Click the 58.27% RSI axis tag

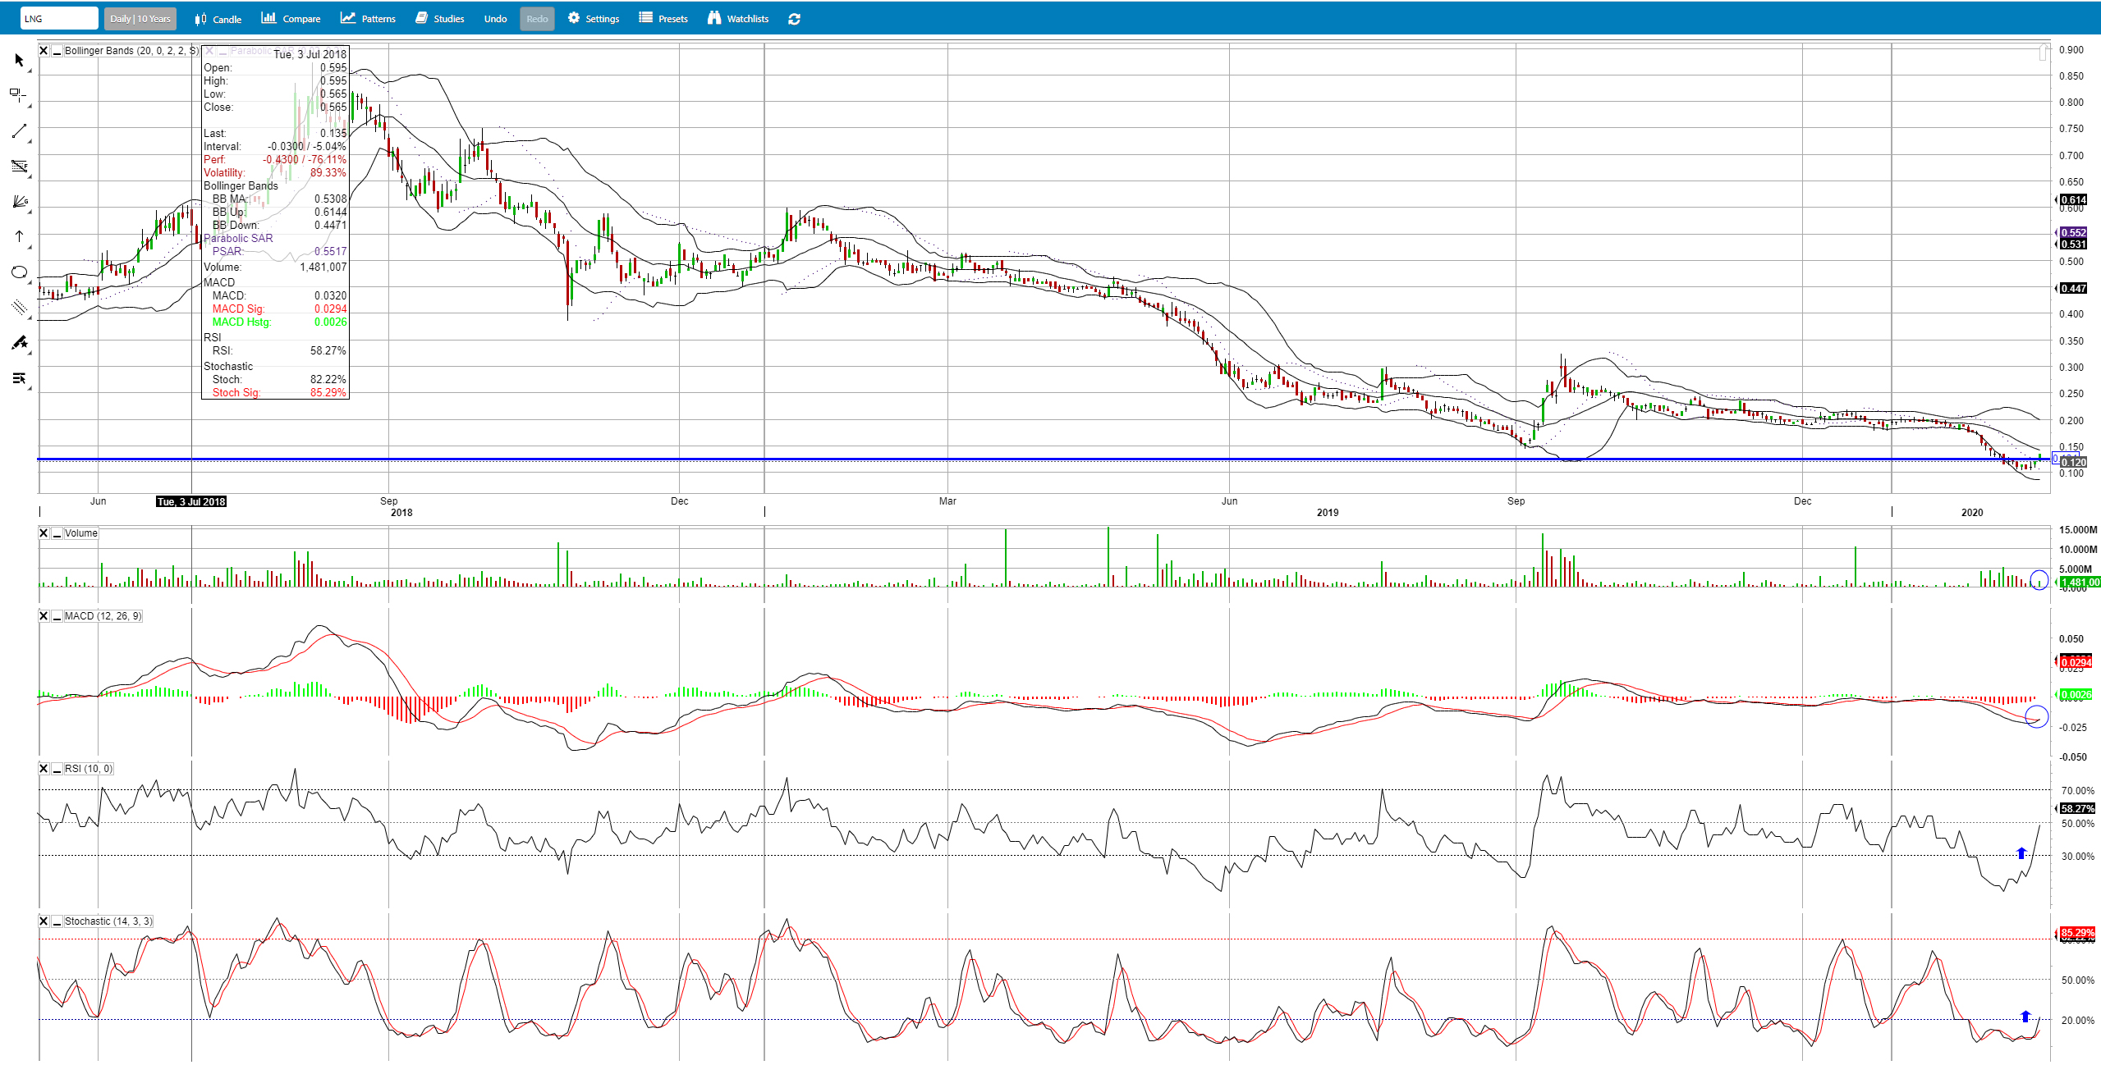[x=2077, y=809]
